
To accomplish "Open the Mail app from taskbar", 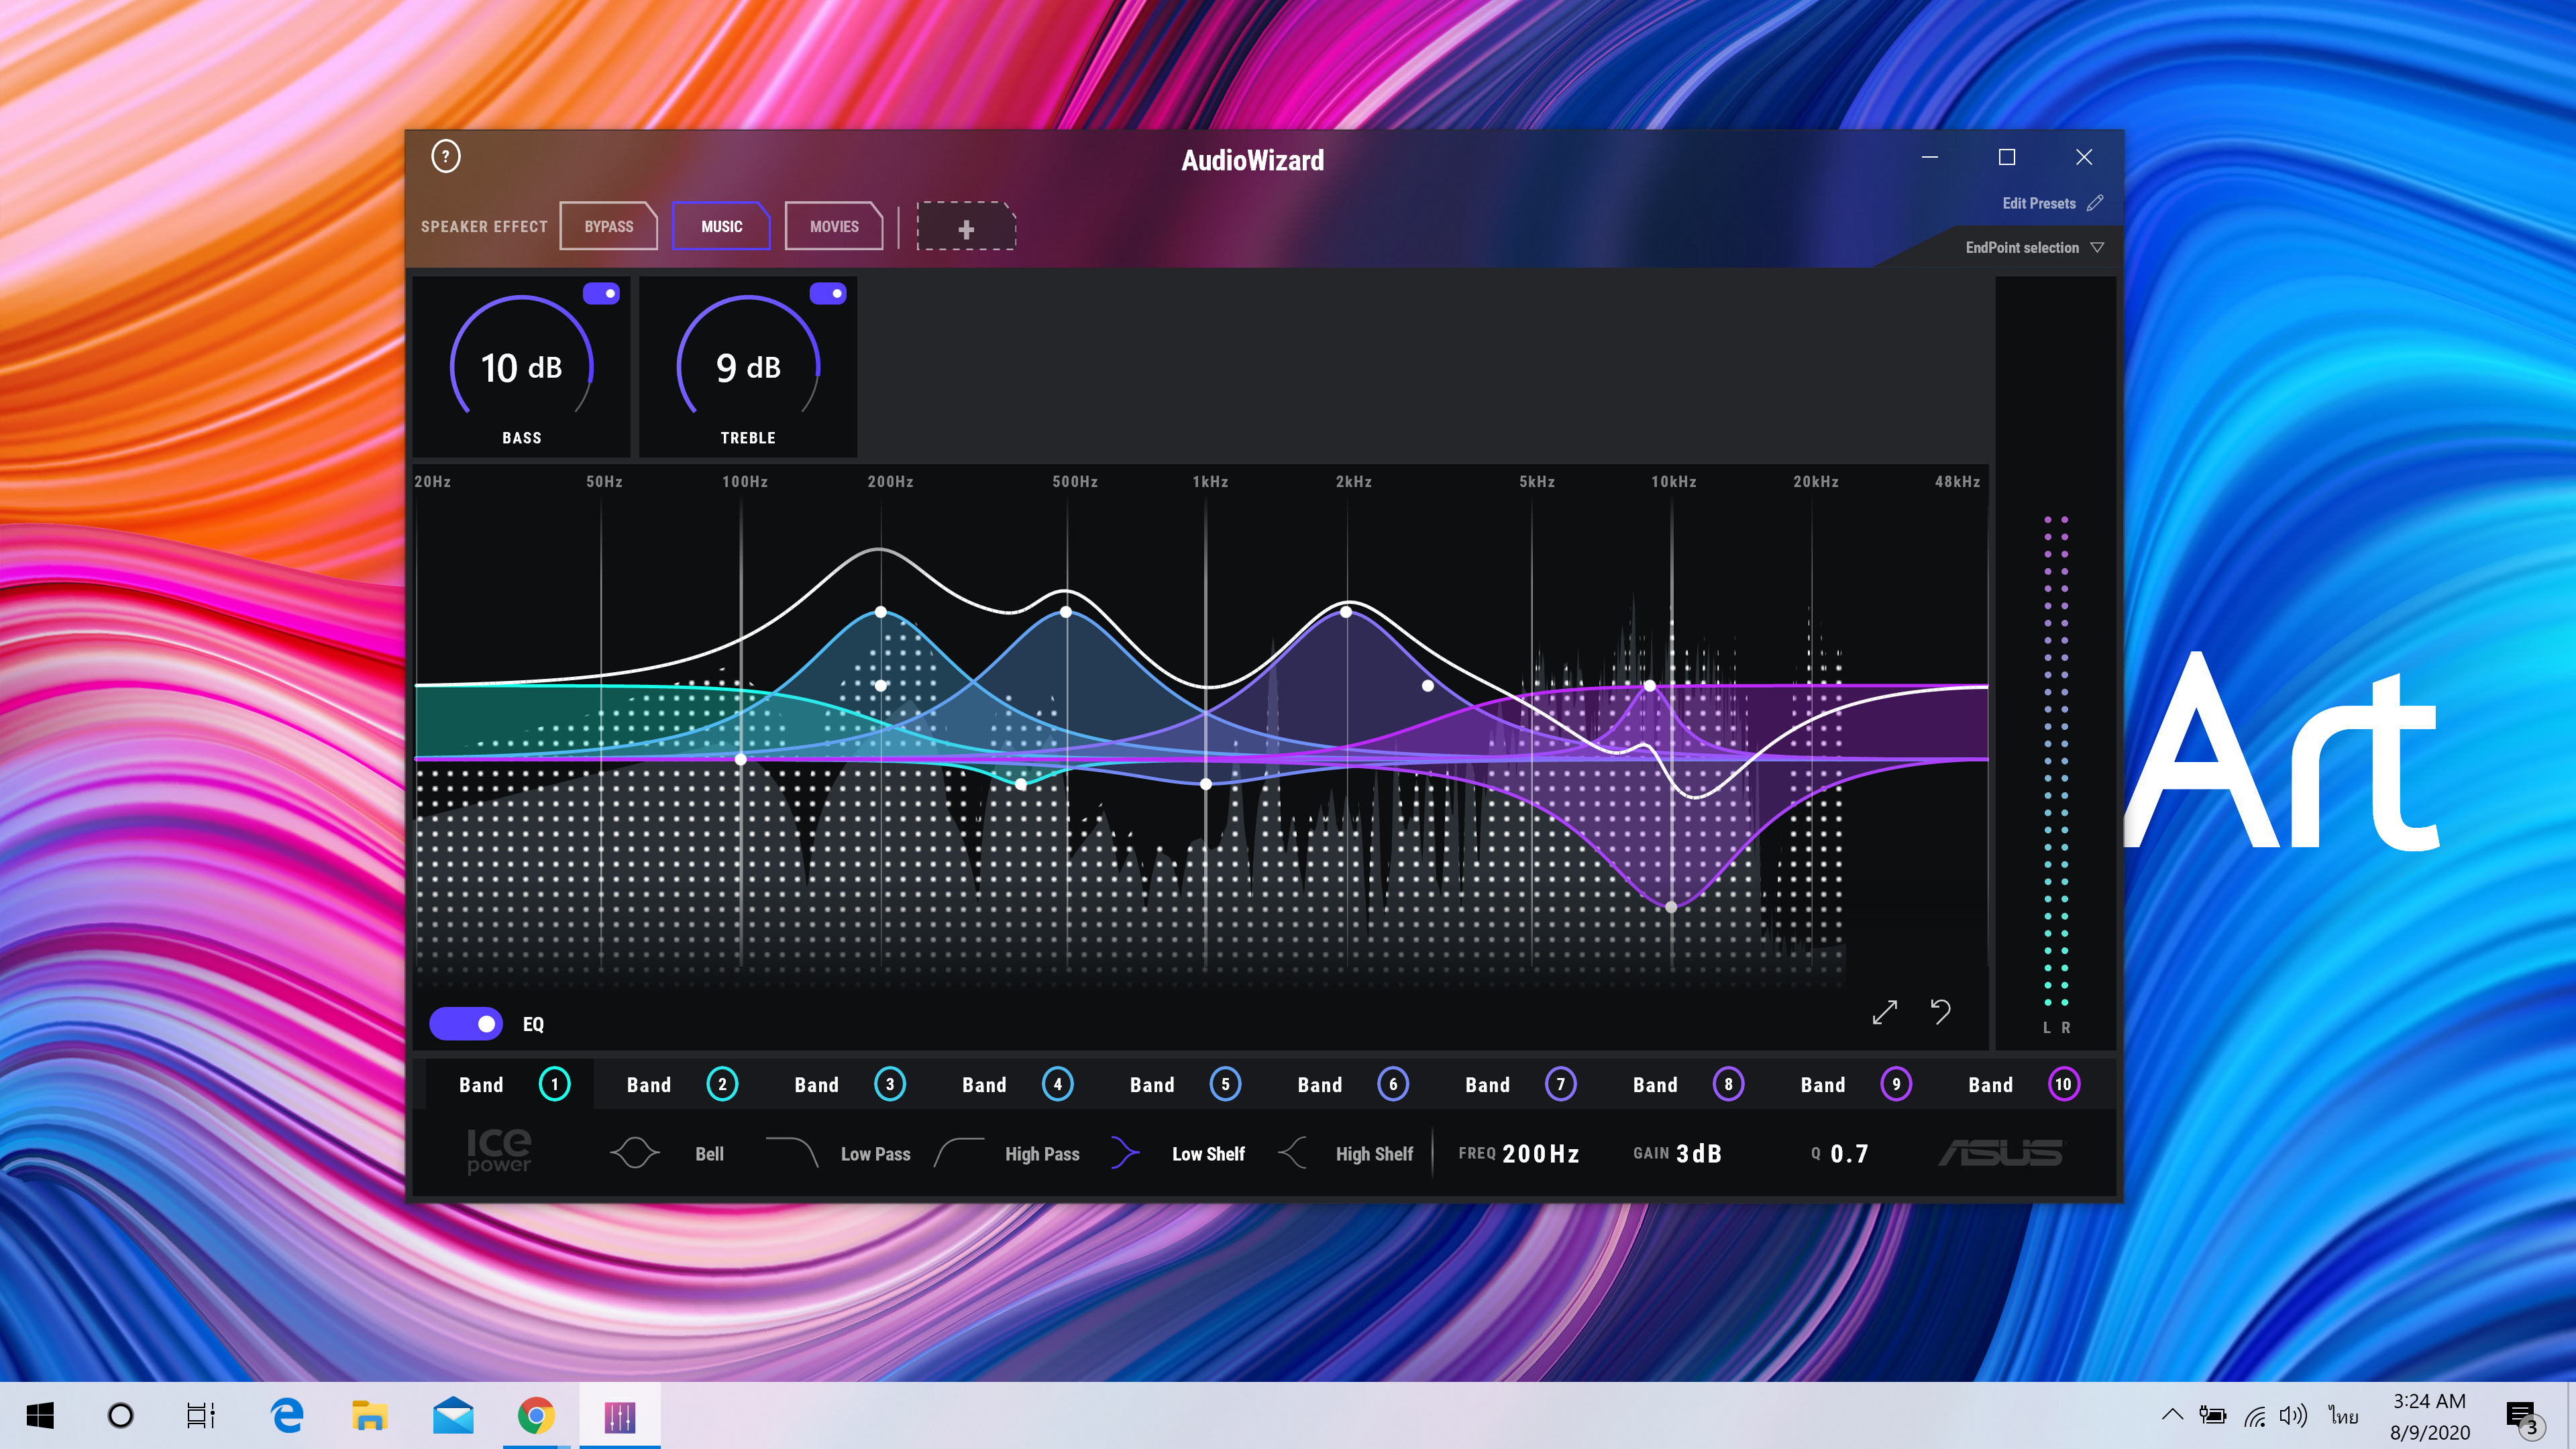I will point(453,1415).
